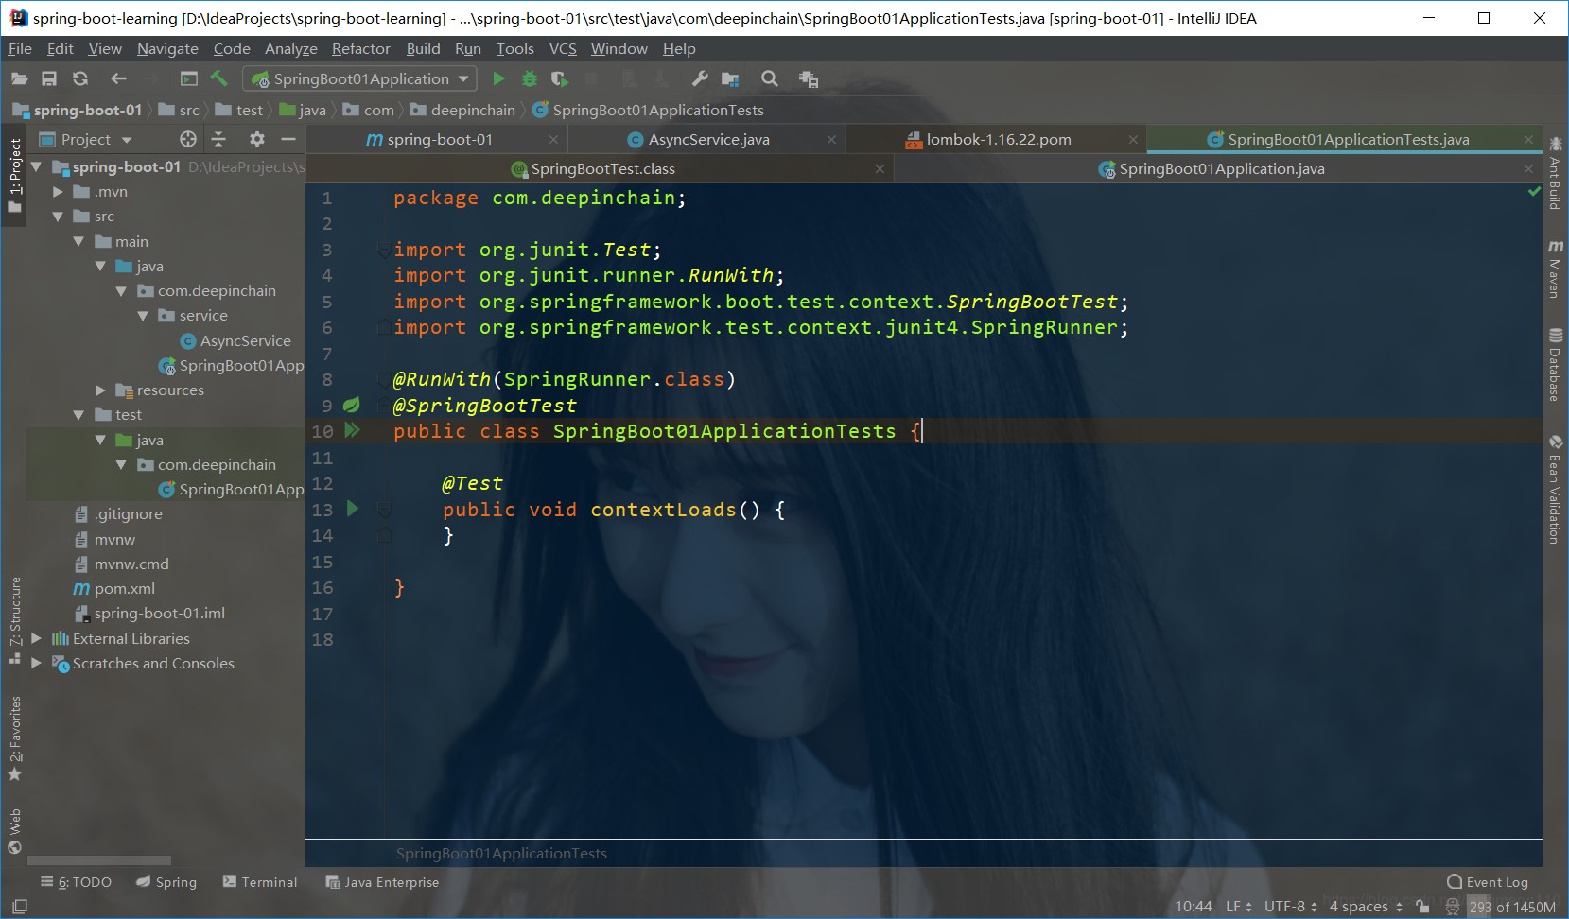Open the Event Log
The image size is (1569, 919).
tap(1488, 881)
